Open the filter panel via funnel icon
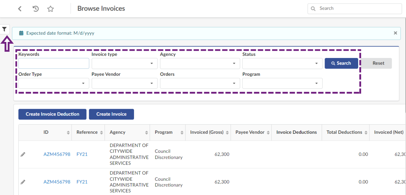Image resolution: width=406 pixels, height=195 pixels. pyautogui.click(x=4, y=29)
